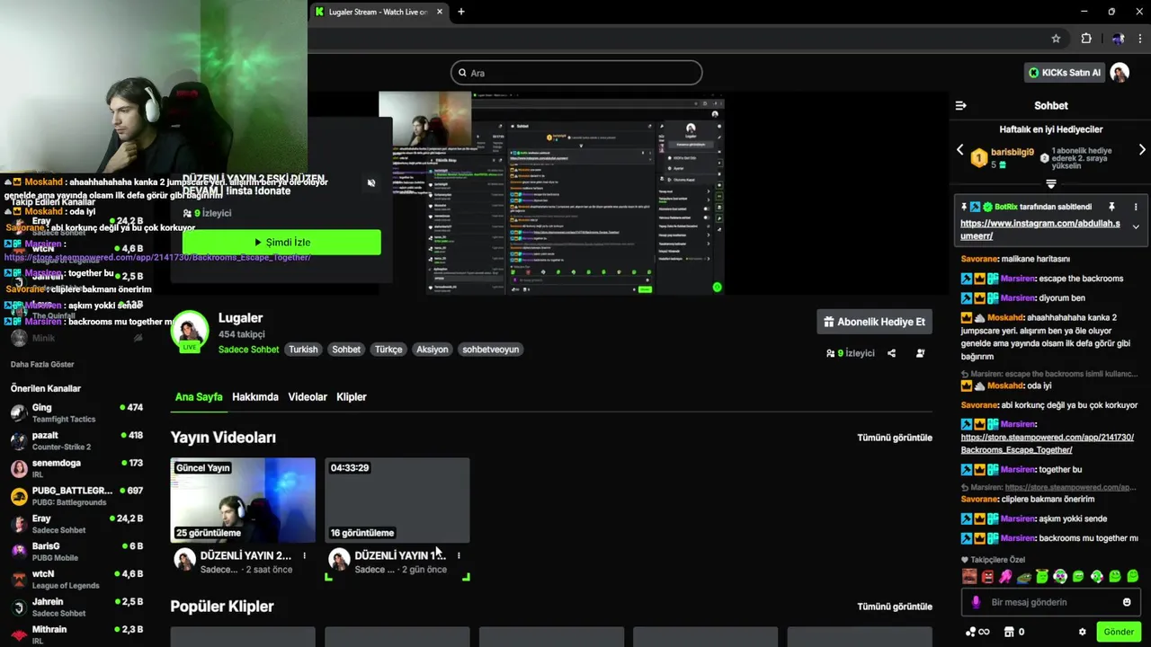1151x647 pixels.
Task: Open channel points infinity icon
Action: [977, 632]
